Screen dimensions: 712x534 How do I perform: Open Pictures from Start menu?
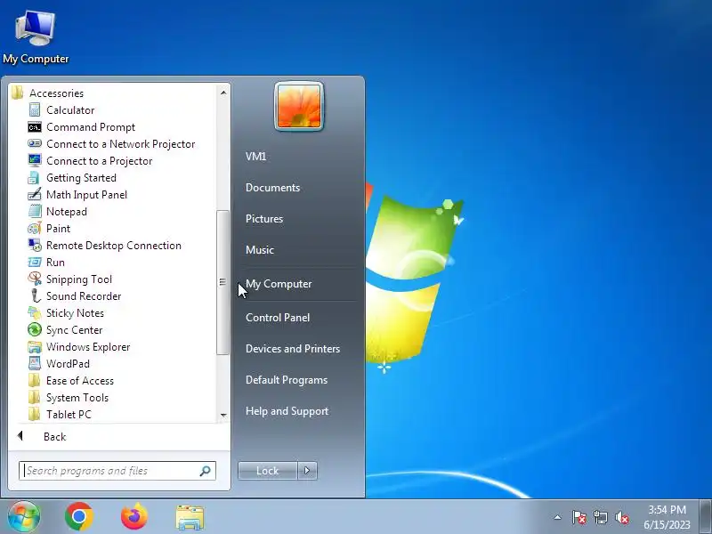pos(264,219)
